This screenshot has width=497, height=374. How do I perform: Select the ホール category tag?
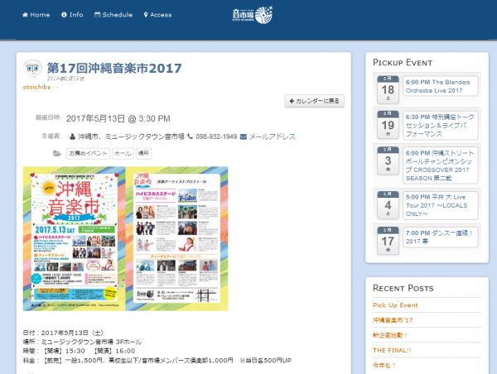point(123,153)
